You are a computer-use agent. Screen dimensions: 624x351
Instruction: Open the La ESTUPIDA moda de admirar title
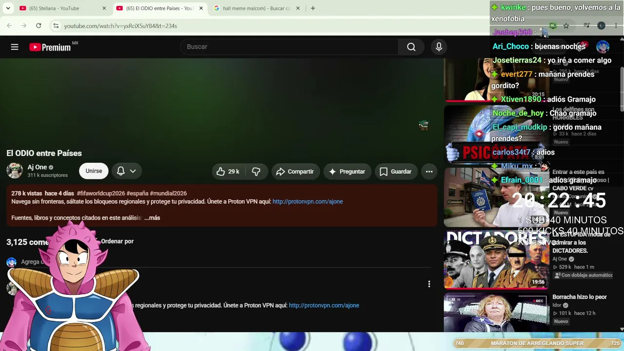(581, 243)
